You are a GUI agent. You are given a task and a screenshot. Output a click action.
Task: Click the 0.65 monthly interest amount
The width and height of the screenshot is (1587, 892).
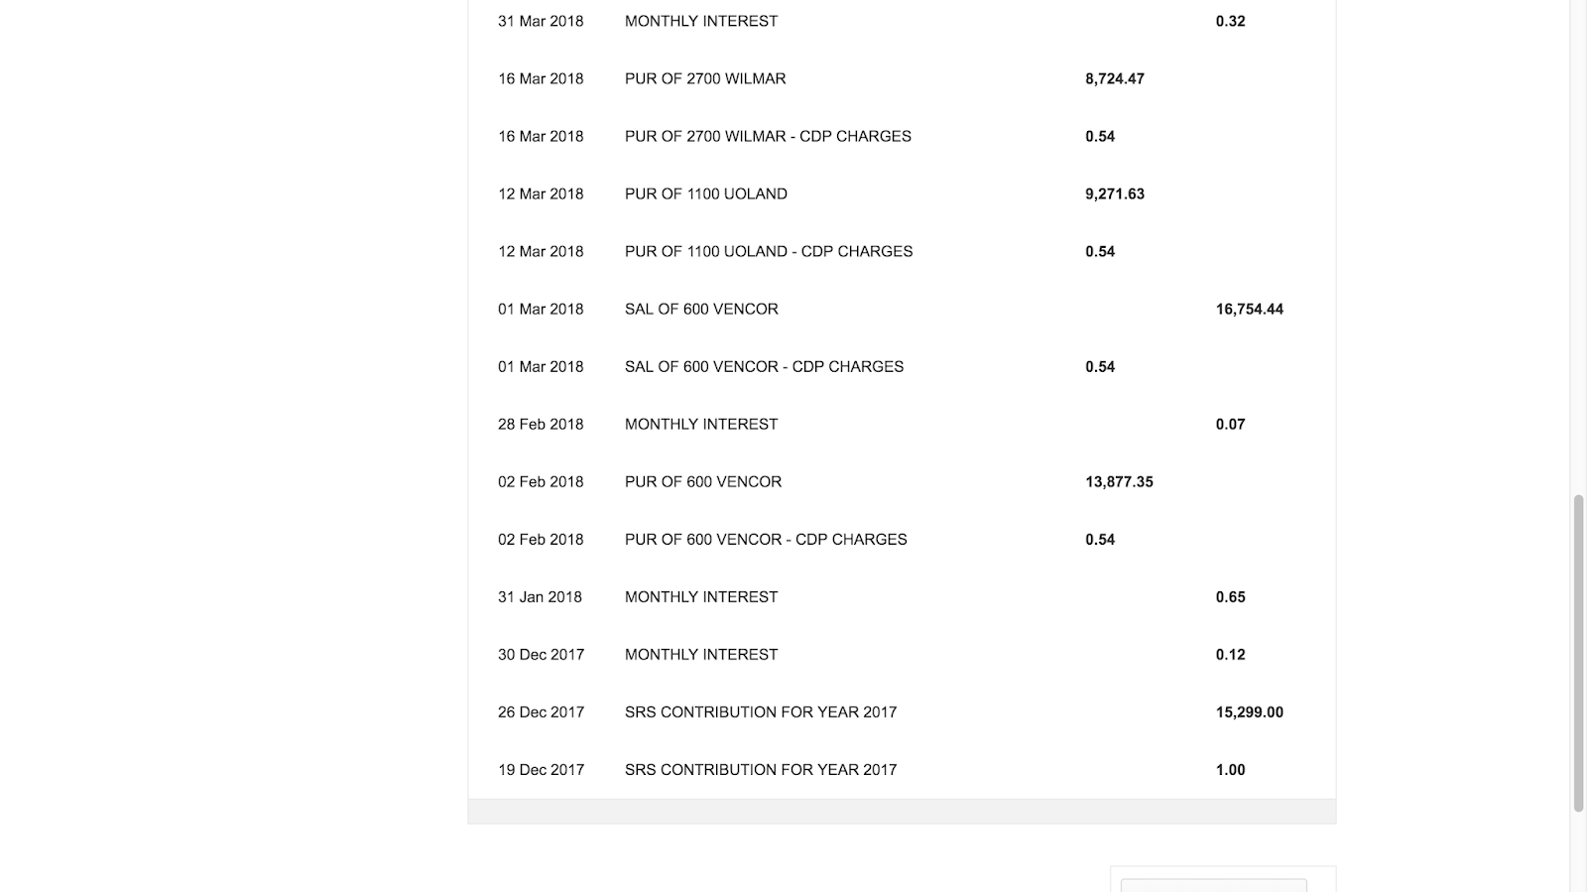click(1230, 596)
